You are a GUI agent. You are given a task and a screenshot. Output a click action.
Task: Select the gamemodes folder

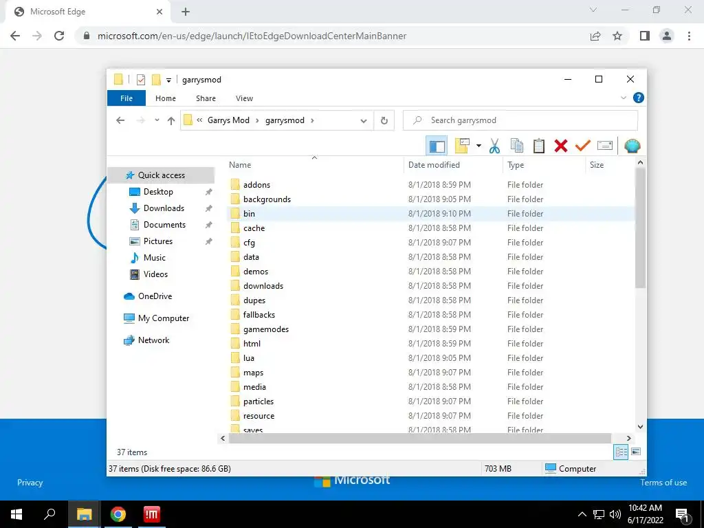point(266,329)
